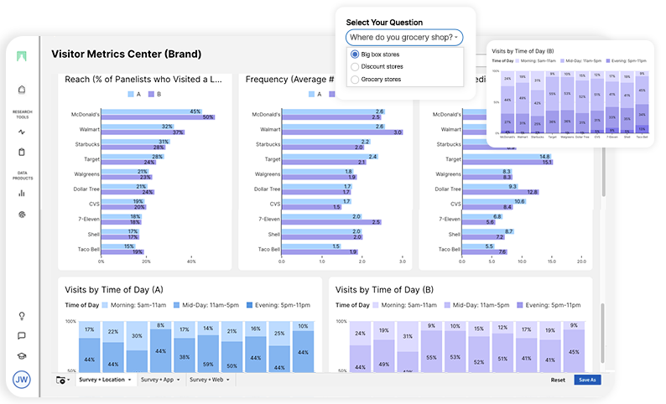
Task: Open the Home icon in sidebar
Action: coord(22,89)
